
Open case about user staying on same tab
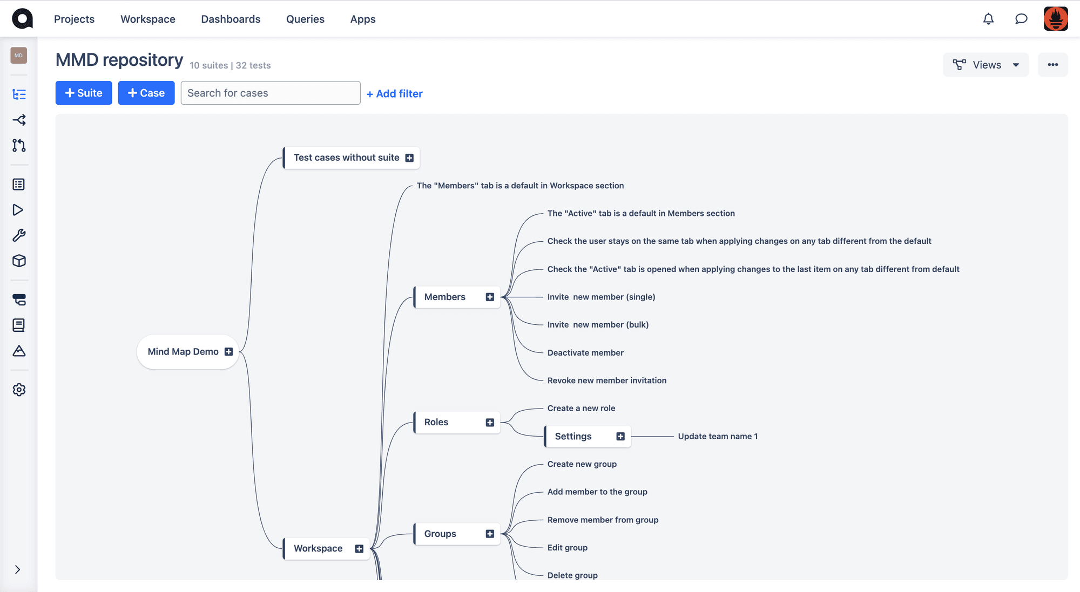[x=739, y=241]
